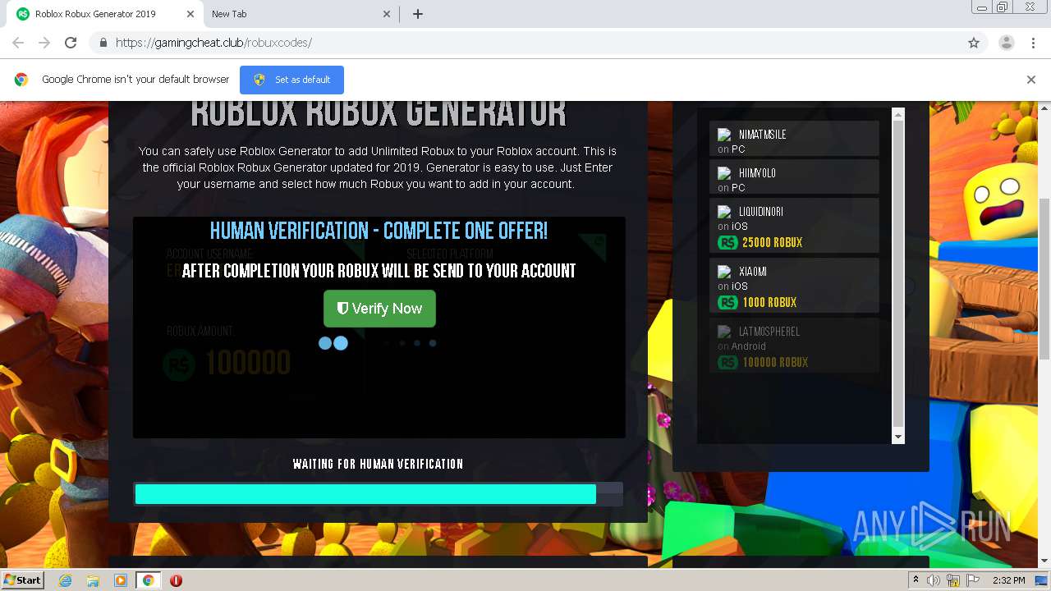Click the Show desktop button
Screen dimensions: 1051x591
click(1042, 580)
